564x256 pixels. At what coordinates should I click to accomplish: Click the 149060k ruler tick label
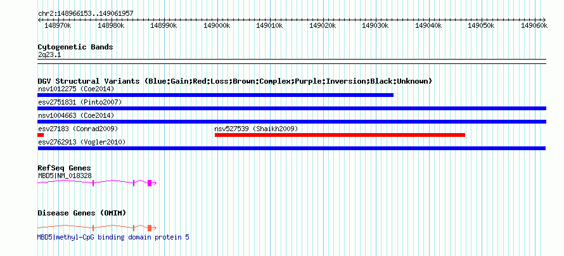[x=534, y=25]
